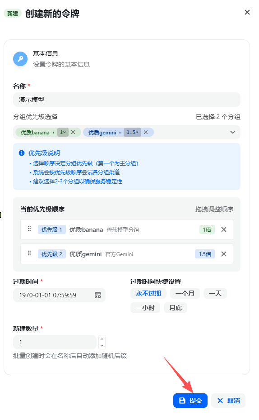
Task: Select 永不过期 quick setting
Action: [148, 293]
